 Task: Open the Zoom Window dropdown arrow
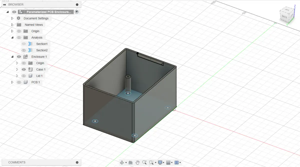[155, 163]
